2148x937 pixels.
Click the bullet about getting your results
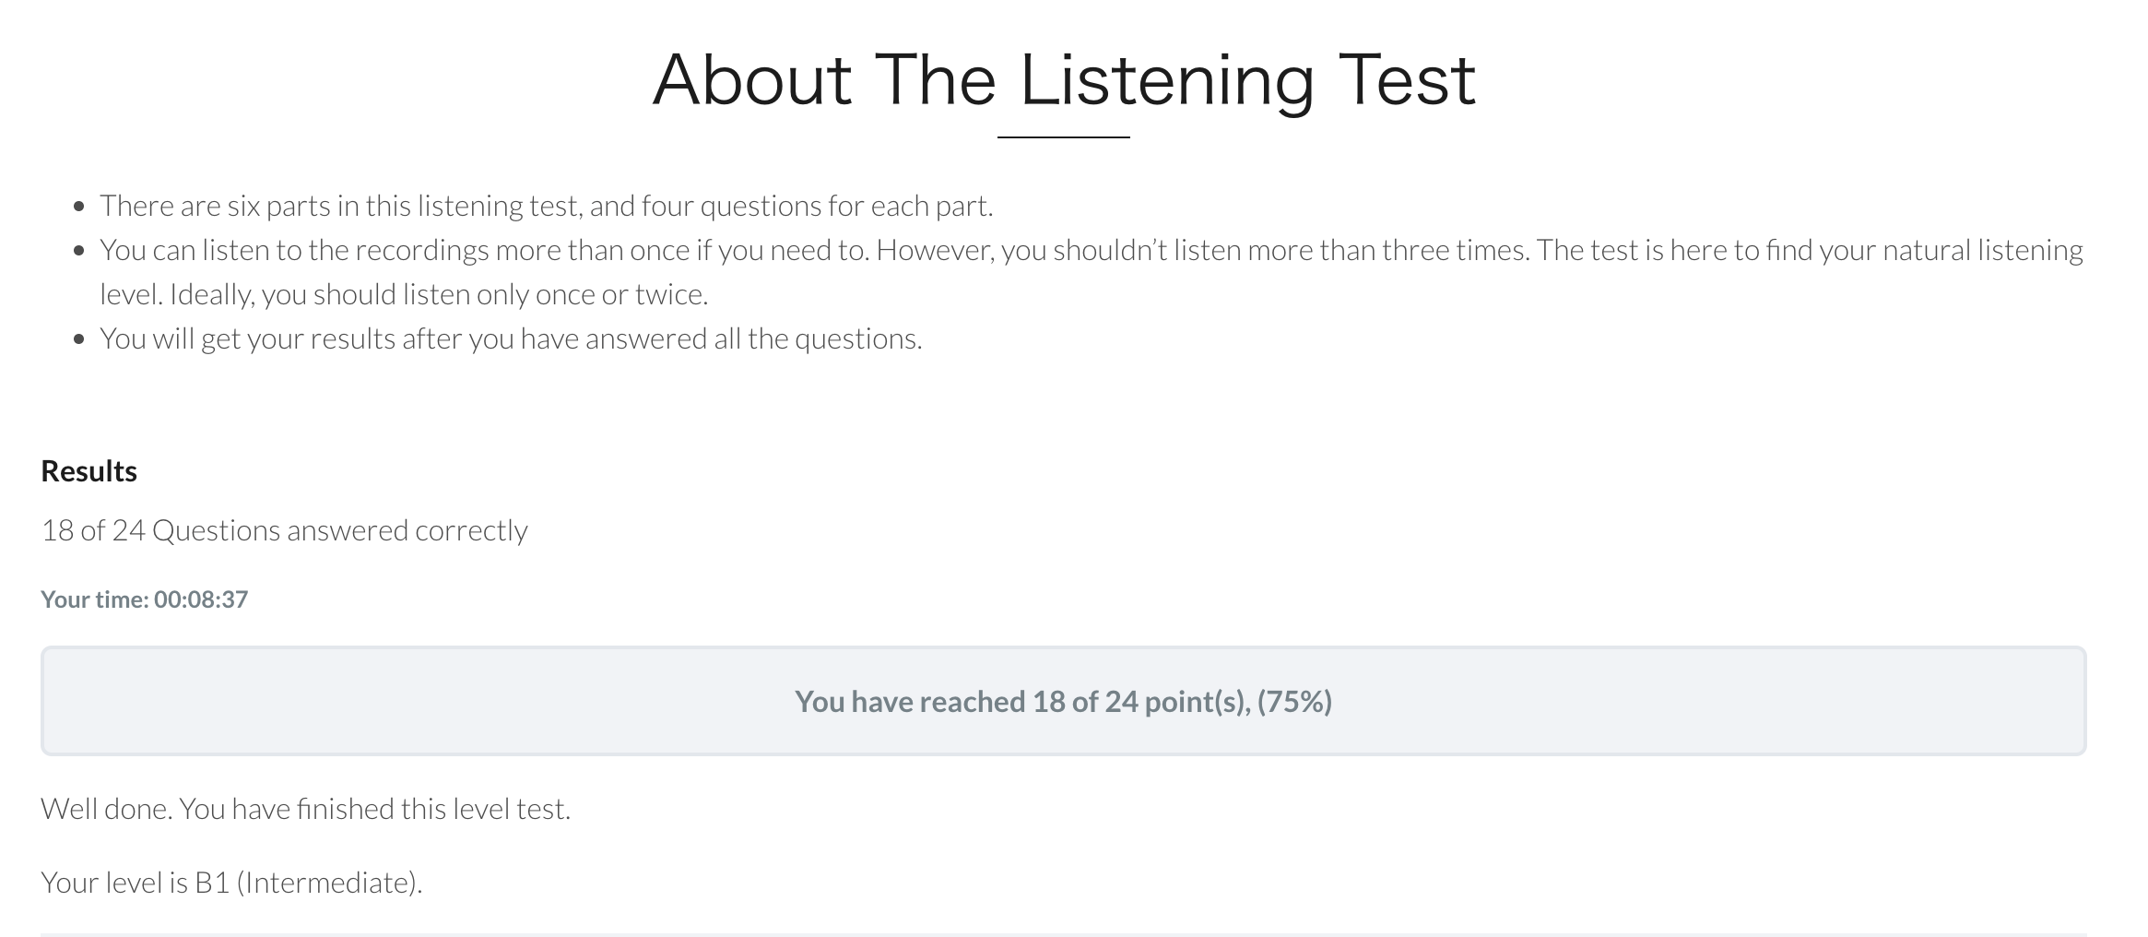click(511, 338)
